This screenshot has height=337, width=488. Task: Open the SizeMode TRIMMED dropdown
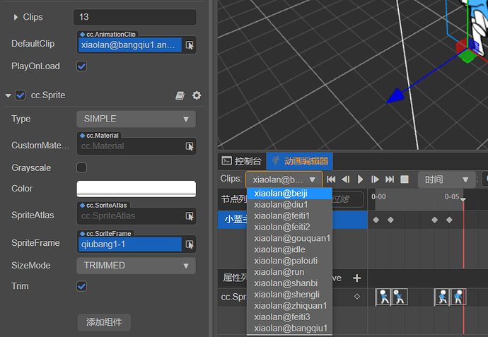coord(136,266)
